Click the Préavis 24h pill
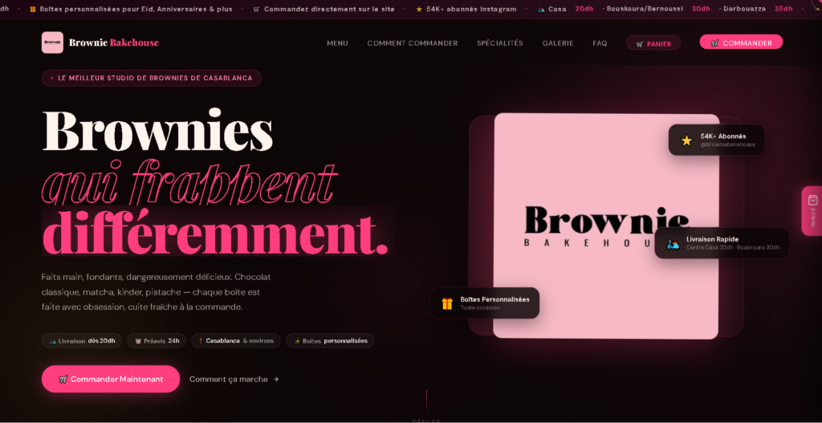Viewport: 822px width, 423px height. tap(157, 340)
